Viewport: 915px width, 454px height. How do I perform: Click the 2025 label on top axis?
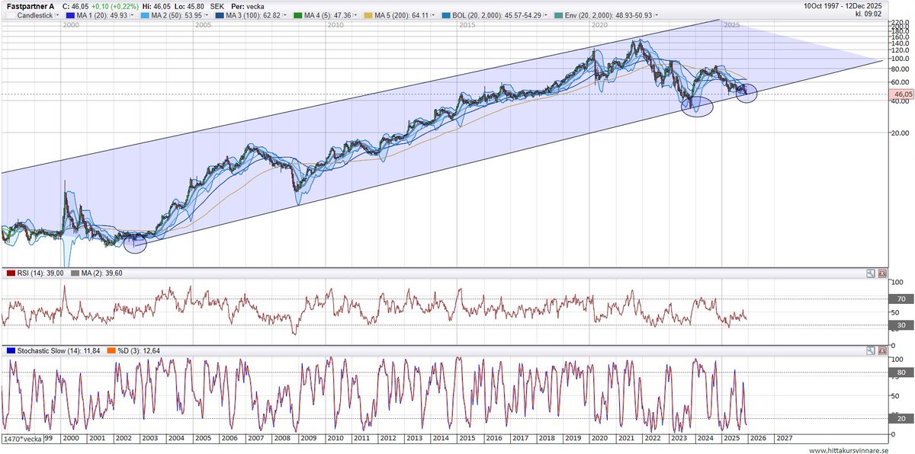[x=732, y=25]
